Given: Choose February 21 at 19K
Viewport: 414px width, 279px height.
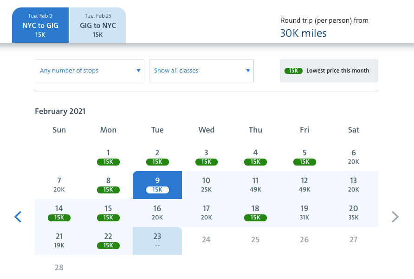Looking at the screenshot, I should point(59,241).
